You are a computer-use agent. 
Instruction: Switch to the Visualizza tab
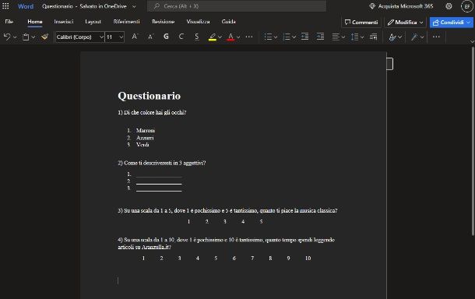pyautogui.click(x=198, y=22)
